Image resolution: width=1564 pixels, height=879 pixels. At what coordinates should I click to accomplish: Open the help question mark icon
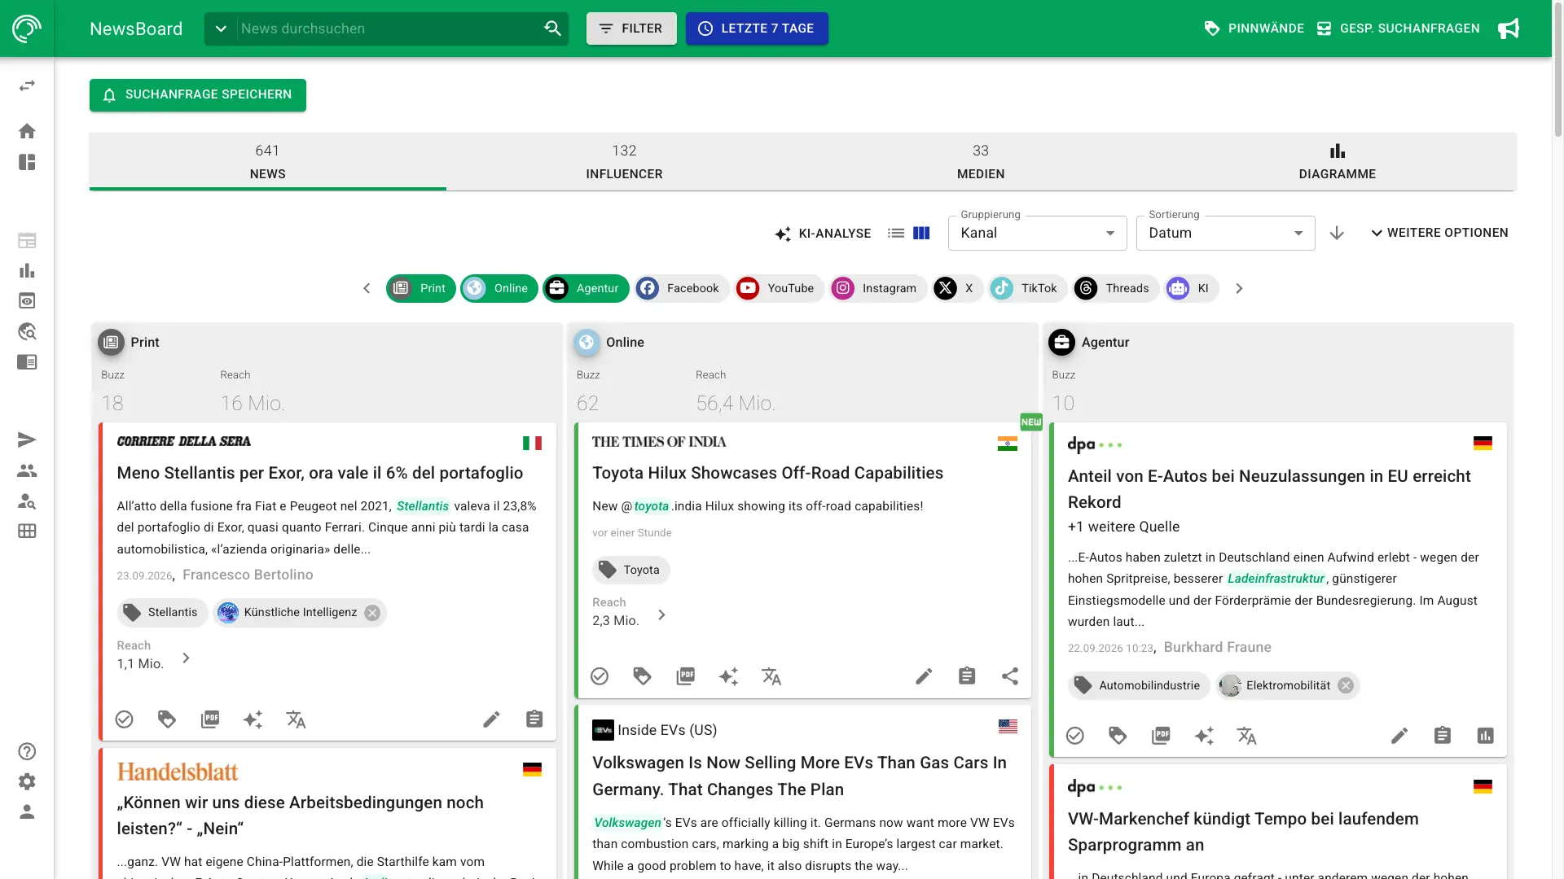27,751
